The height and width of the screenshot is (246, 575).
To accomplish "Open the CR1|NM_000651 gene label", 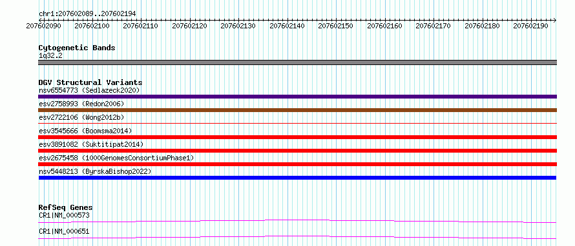I will [64, 232].
